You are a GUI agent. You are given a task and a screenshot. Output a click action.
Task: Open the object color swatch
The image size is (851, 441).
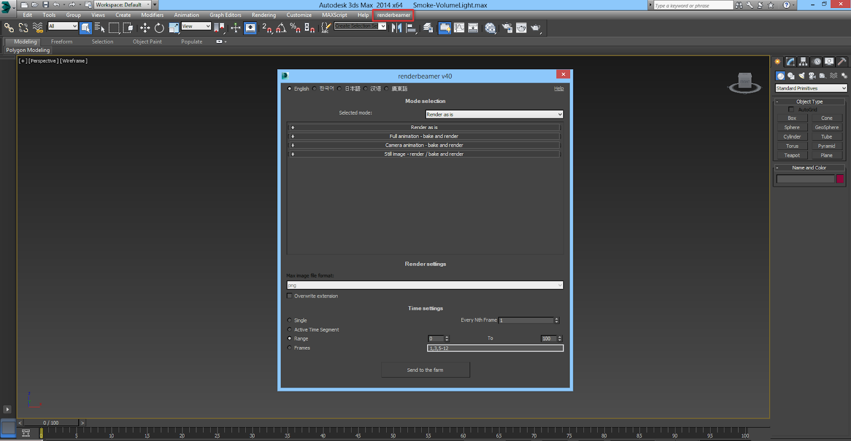pos(840,179)
